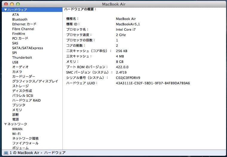Close the window with red button

(6, 4)
